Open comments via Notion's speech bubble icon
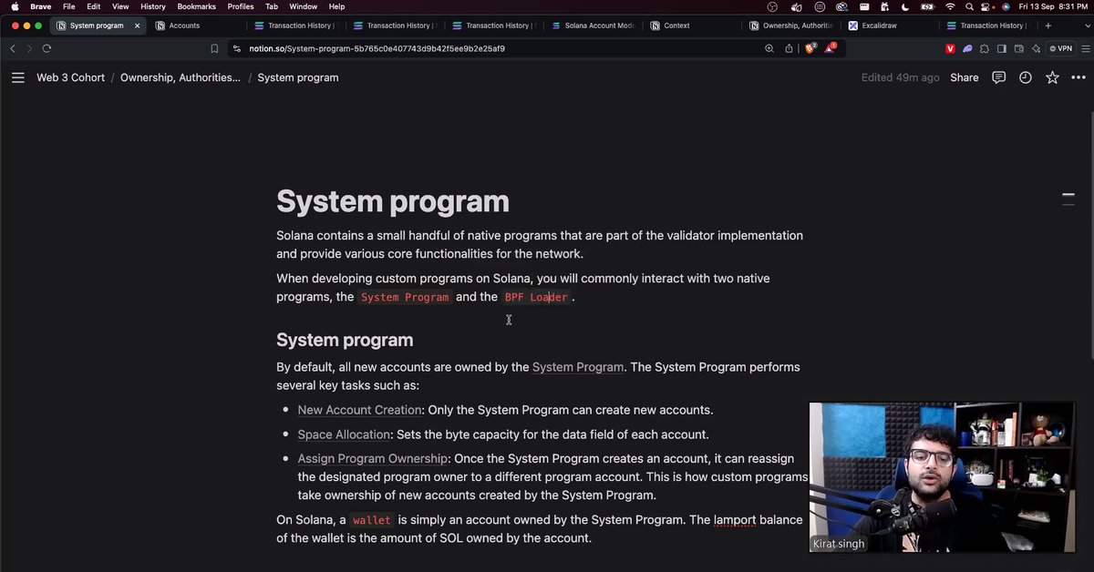This screenshot has width=1094, height=572. coord(998,77)
